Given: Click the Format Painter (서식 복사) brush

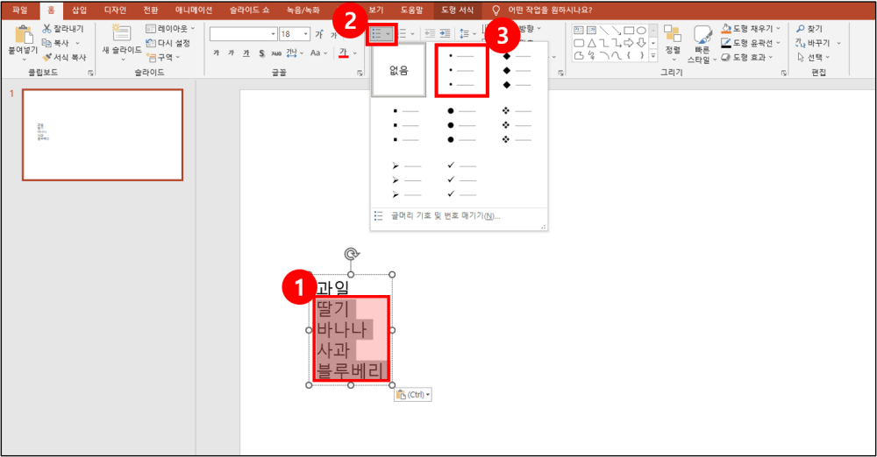Looking at the screenshot, I should pyautogui.click(x=47, y=57).
